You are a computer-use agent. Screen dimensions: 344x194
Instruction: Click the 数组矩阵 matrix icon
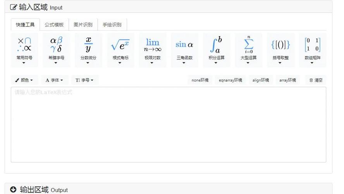coord(312,50)
